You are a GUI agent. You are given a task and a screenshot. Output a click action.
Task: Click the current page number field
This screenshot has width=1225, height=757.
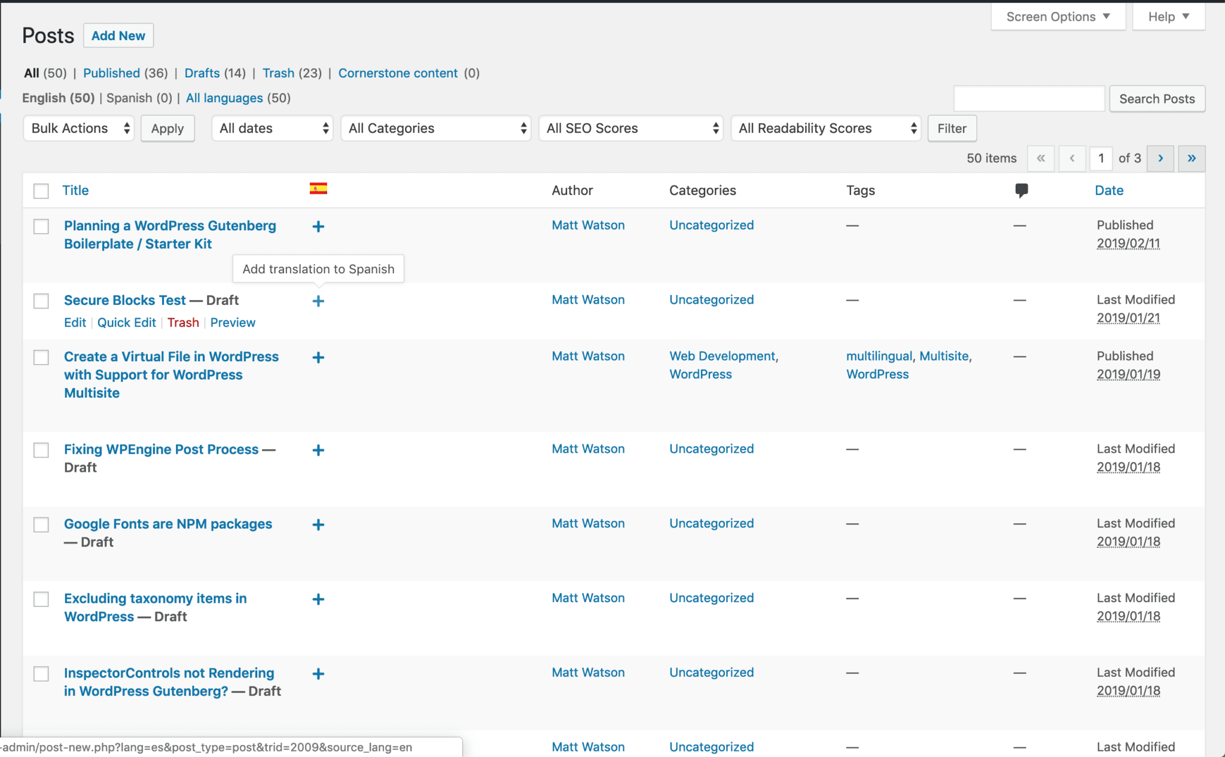[x=1101, y=158]
